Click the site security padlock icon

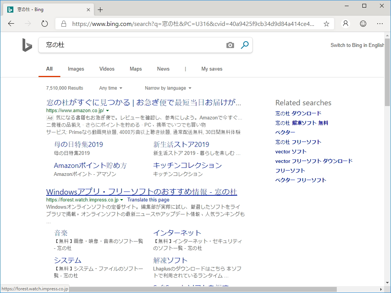63,23
